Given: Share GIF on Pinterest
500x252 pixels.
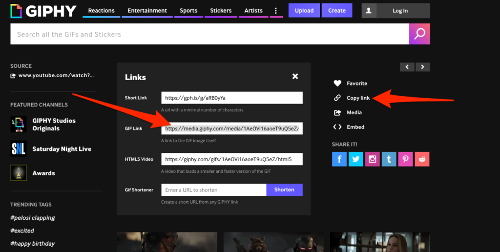Looking at the screenshot, I should [x=406, y=159].
